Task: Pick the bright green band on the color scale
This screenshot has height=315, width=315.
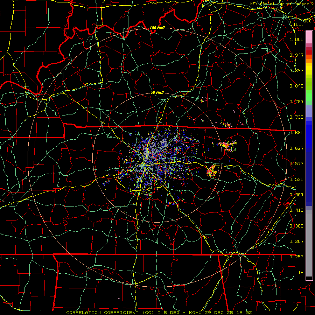Action: coord(309,96)
